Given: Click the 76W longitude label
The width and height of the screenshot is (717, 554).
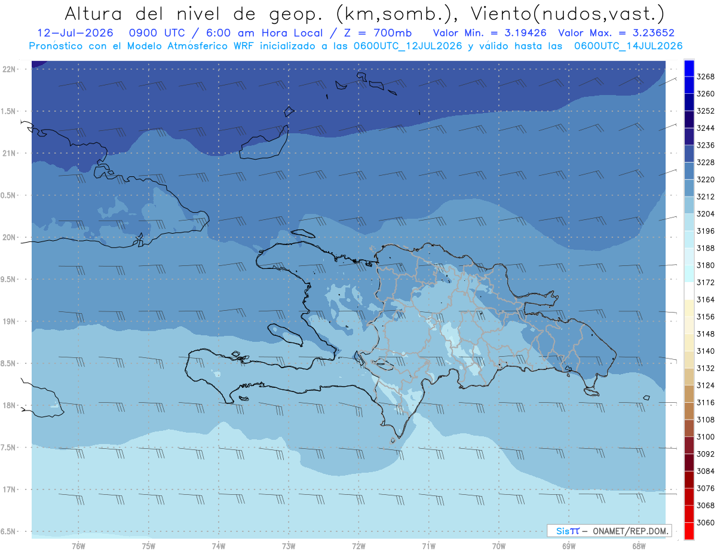Looking at the screenshot, I should [x=78, y=545].
